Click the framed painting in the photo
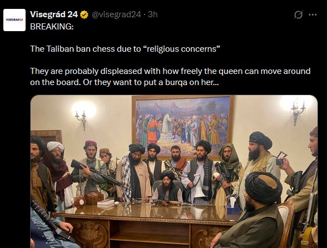The image size is (327, 248). tap(183, 126)
